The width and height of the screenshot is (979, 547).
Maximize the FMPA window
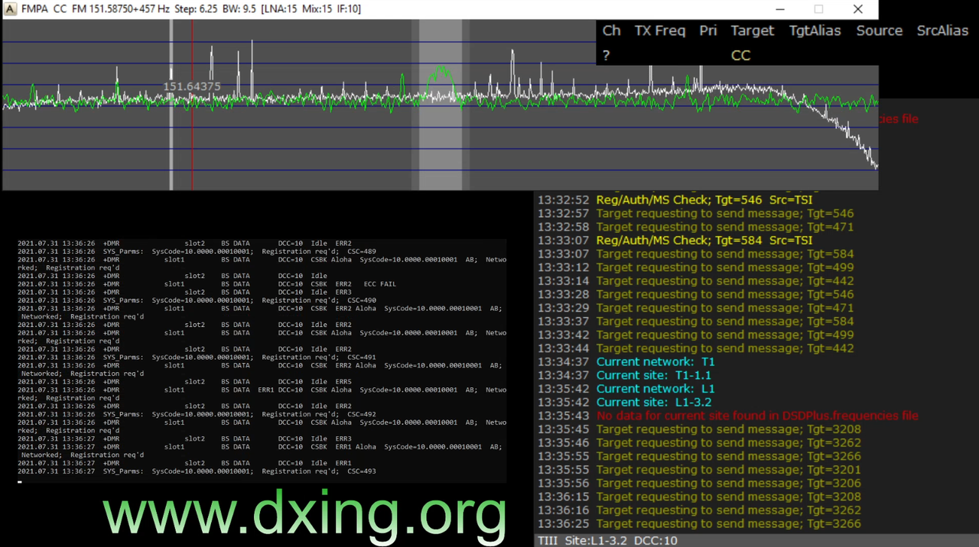click(x=818, y=9)
